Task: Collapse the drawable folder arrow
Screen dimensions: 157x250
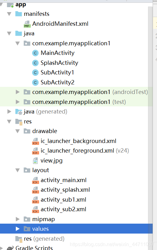Action: 18,132
